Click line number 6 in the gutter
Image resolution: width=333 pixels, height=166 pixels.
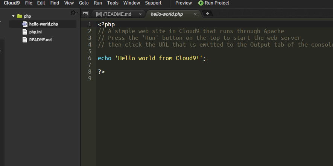pyautogui.click(x=90, y=58)
